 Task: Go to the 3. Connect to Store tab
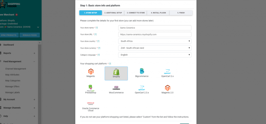[136, 13]
